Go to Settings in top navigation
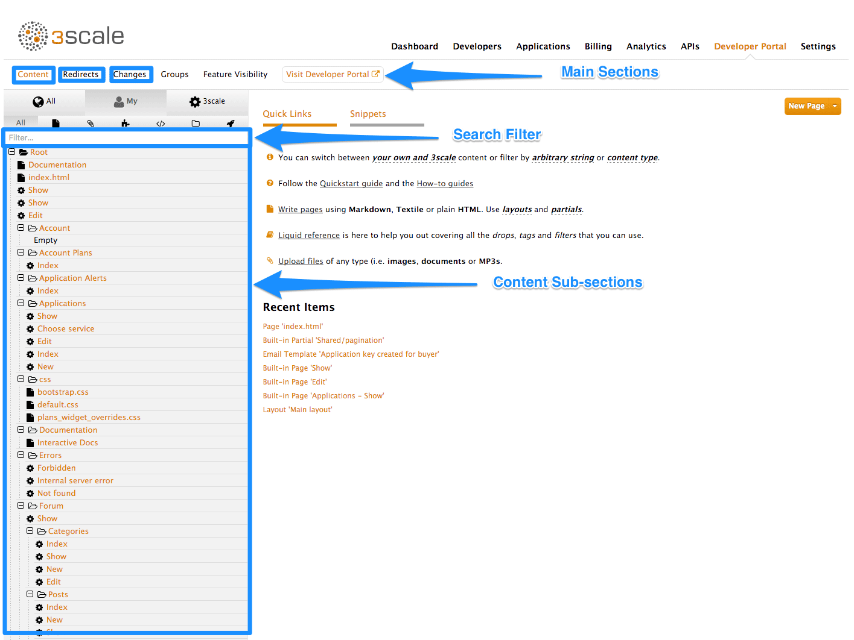This screenshot has width=854, height=640. [x=818, y=46]
